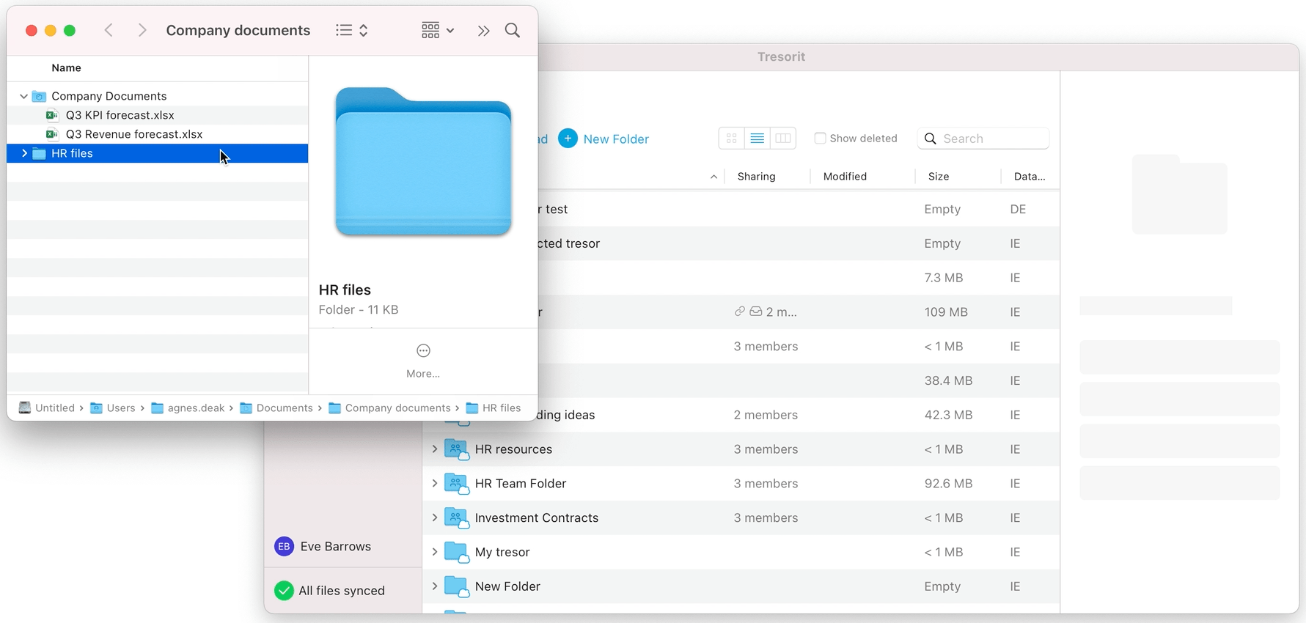
Task: Click the mail icon in 109 MB row
Action: pyautogui.click(x=756, y=311)
